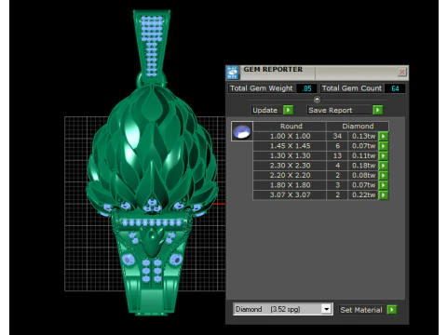Click the gem-set bail atop the pendant

tap(152, 45)
